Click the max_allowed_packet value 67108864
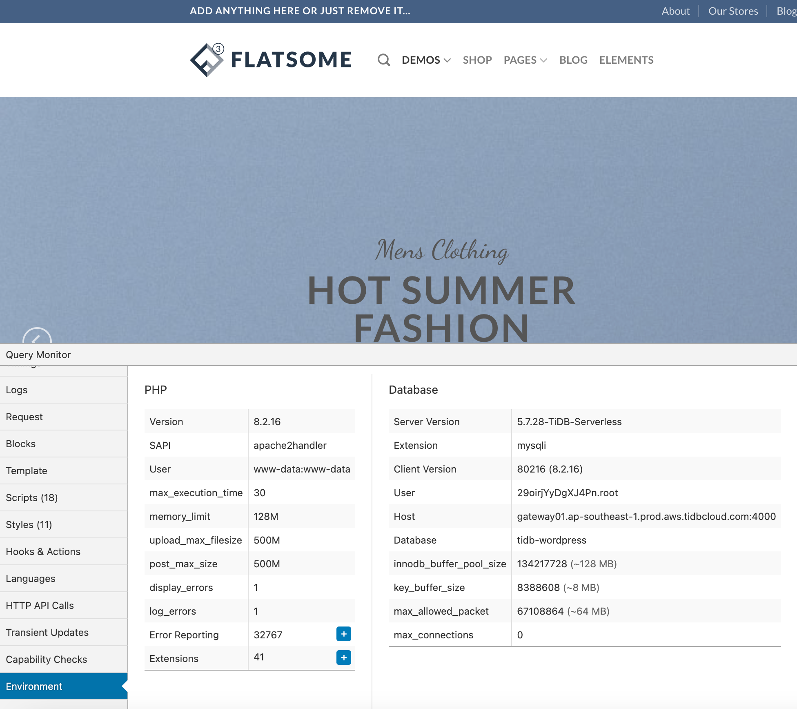The width and height of the screenshot is (797, 709). pyautogui.click(x=563, y=611)
